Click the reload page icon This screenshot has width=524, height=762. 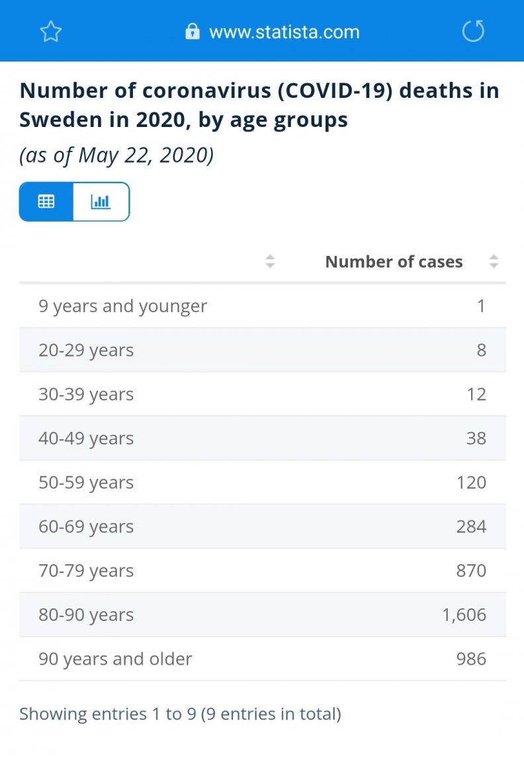point(473,31)
